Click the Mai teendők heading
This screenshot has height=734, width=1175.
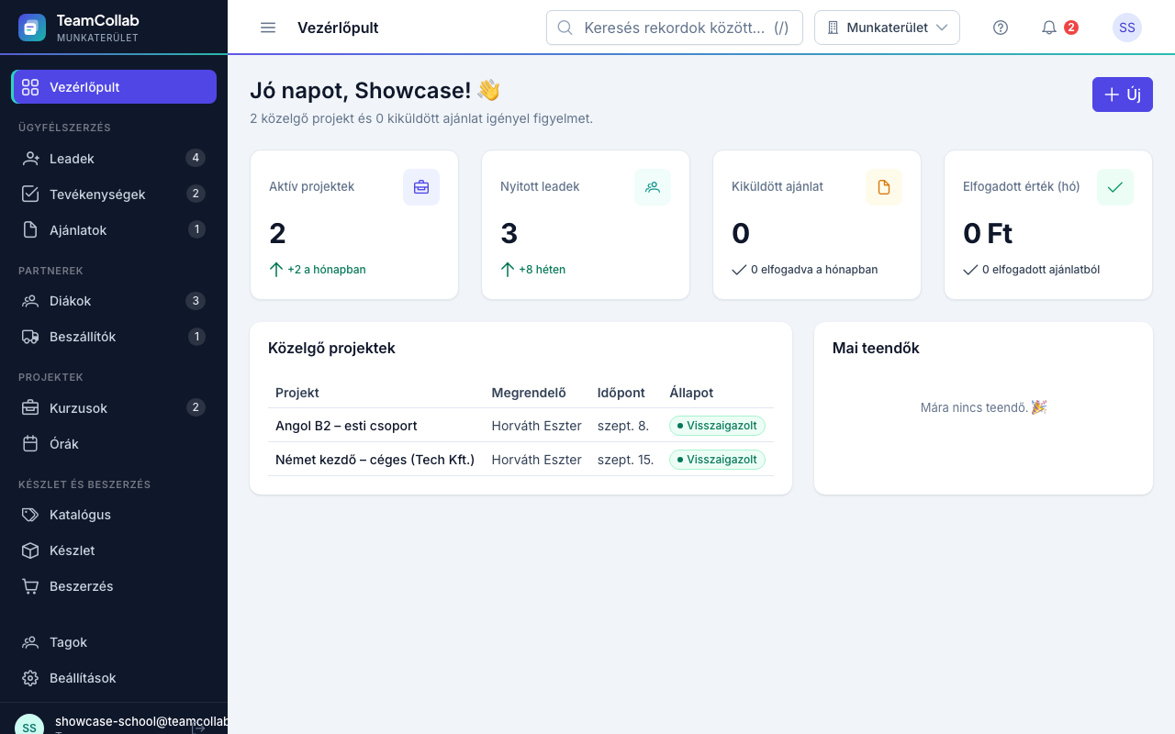coord(876,349)
